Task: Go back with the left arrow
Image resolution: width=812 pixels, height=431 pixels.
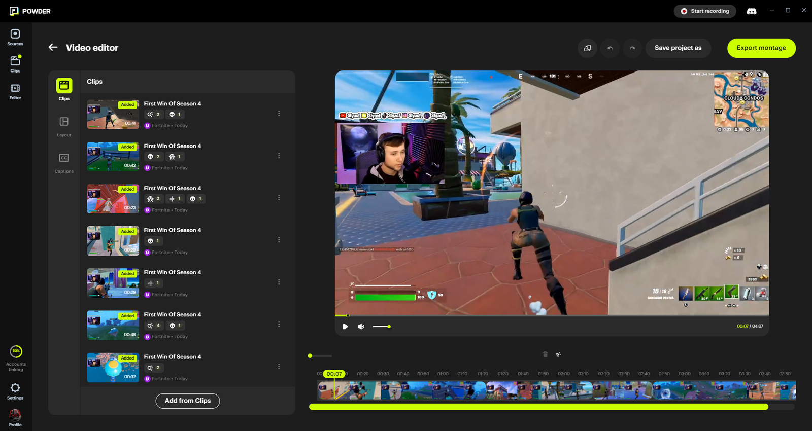Action: (x=53, y=48)
